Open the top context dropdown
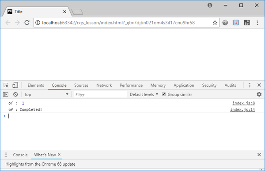Screen dimensions: 265x171 [x=46, y=94]
